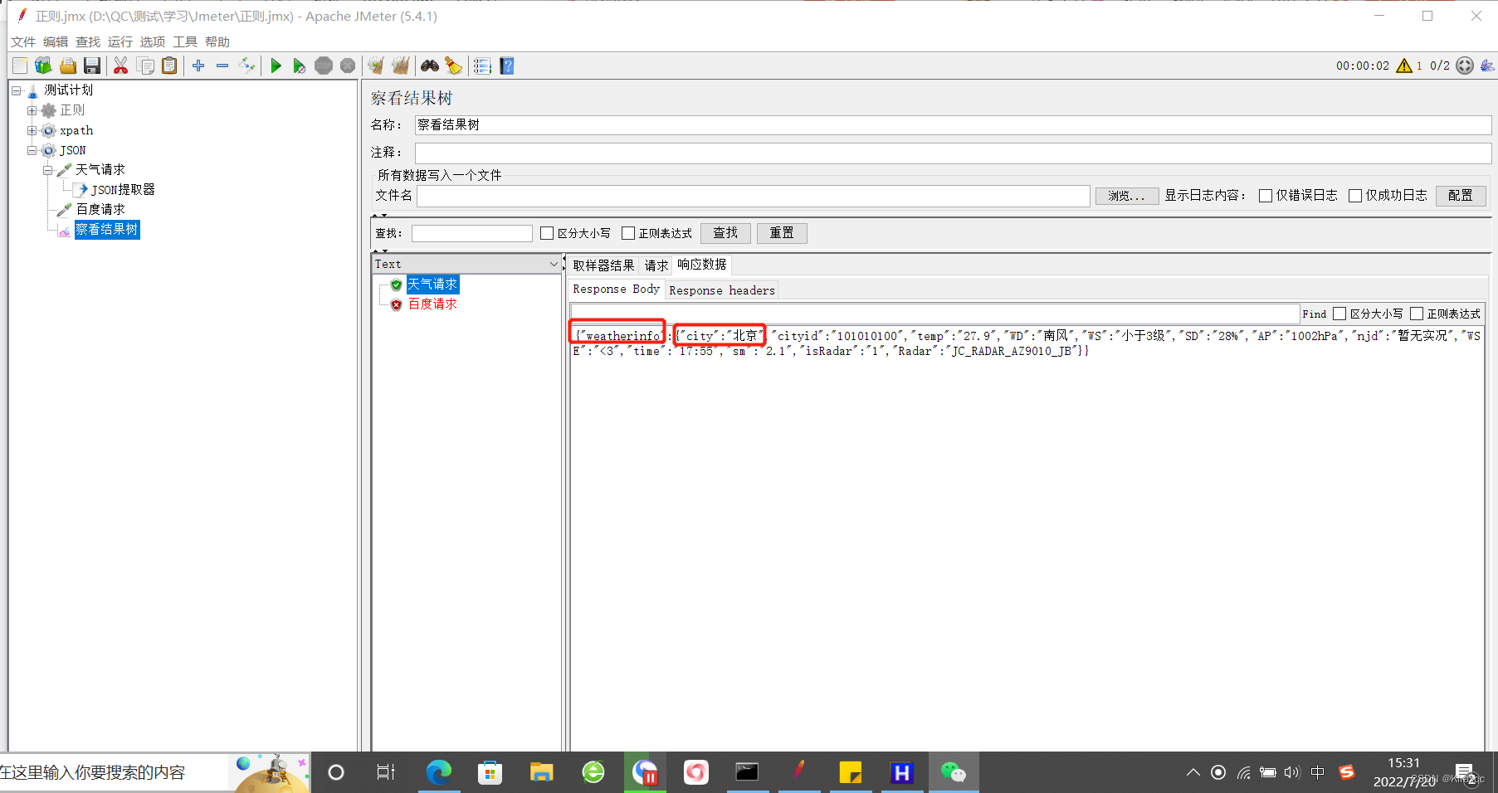Click the 注释 input field
This screenshot has height=793, width=1498.
pos(953,153)
